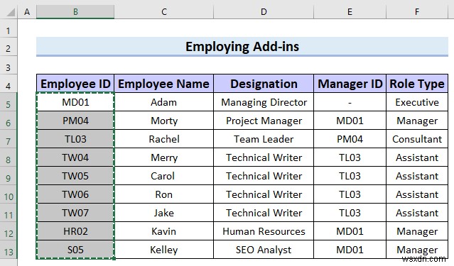
Task: Select column A header
Action: [27, 12]
